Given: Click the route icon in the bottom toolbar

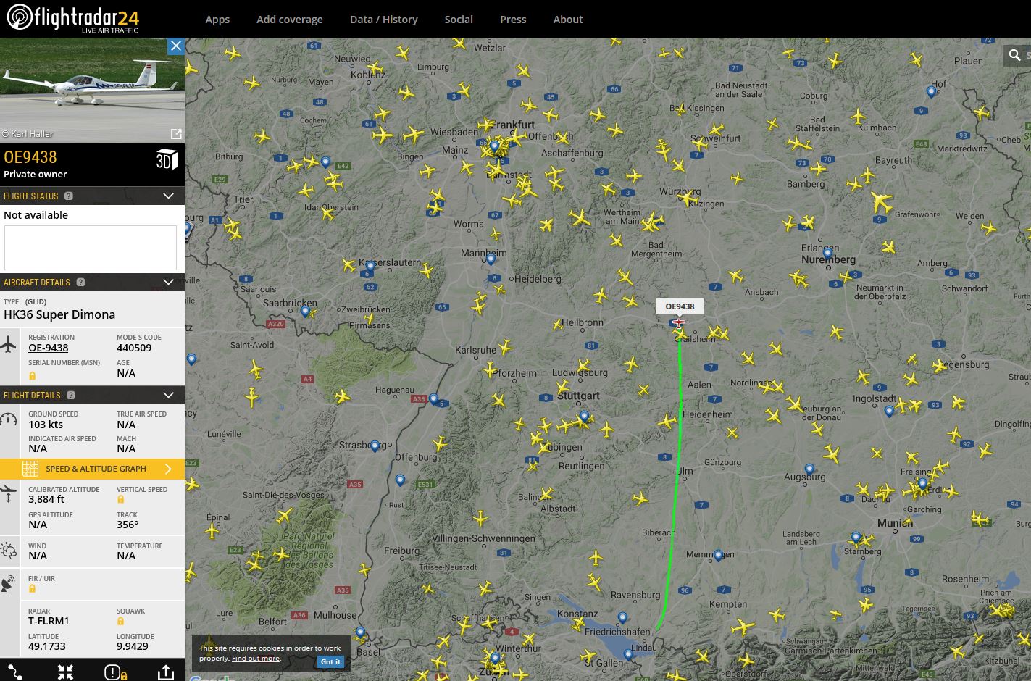Looking at the screenshot, I should (14, 672).
